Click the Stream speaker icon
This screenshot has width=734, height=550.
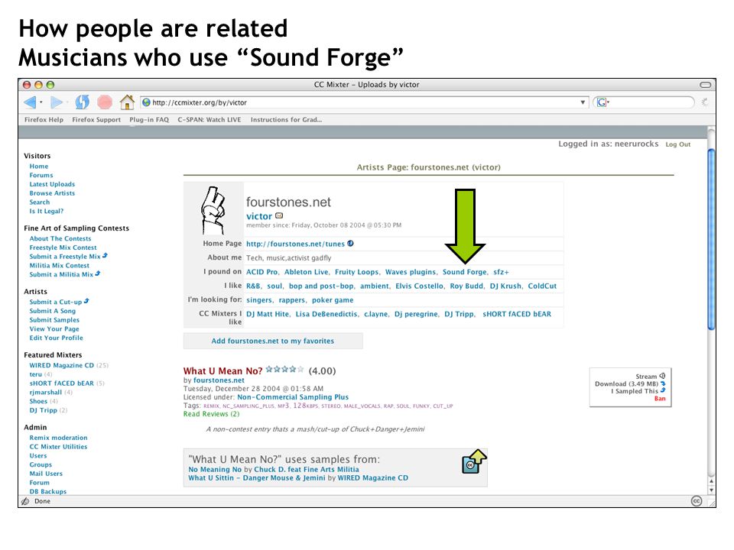click(x=662, y=376)
